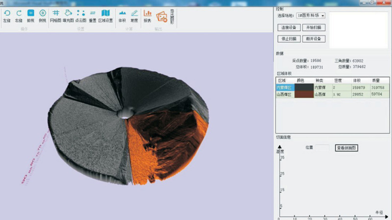Calculate 体积 volume from the toolbar
392x220 pixels.
(x=122, y=14)
